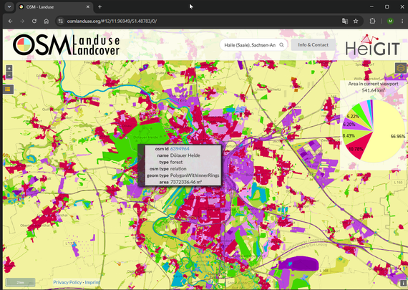Close the OSM - Landuse tab
Image resolution: width=408 pixels, height=290 pixels.
click(x=88, y=6)
